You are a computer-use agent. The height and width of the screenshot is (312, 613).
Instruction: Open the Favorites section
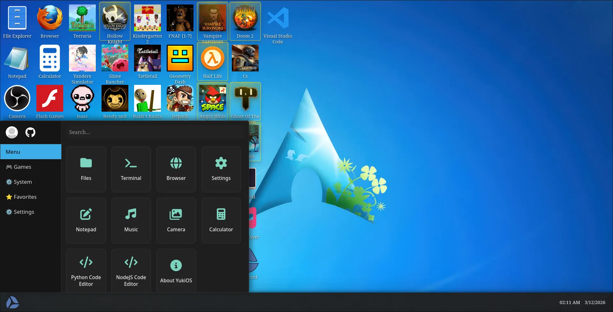[25, 197]
